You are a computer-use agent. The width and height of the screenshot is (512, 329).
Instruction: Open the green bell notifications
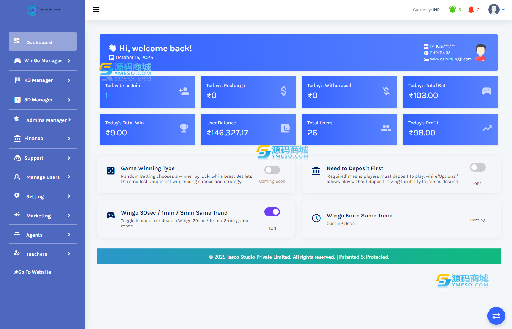tap(453, 10)
